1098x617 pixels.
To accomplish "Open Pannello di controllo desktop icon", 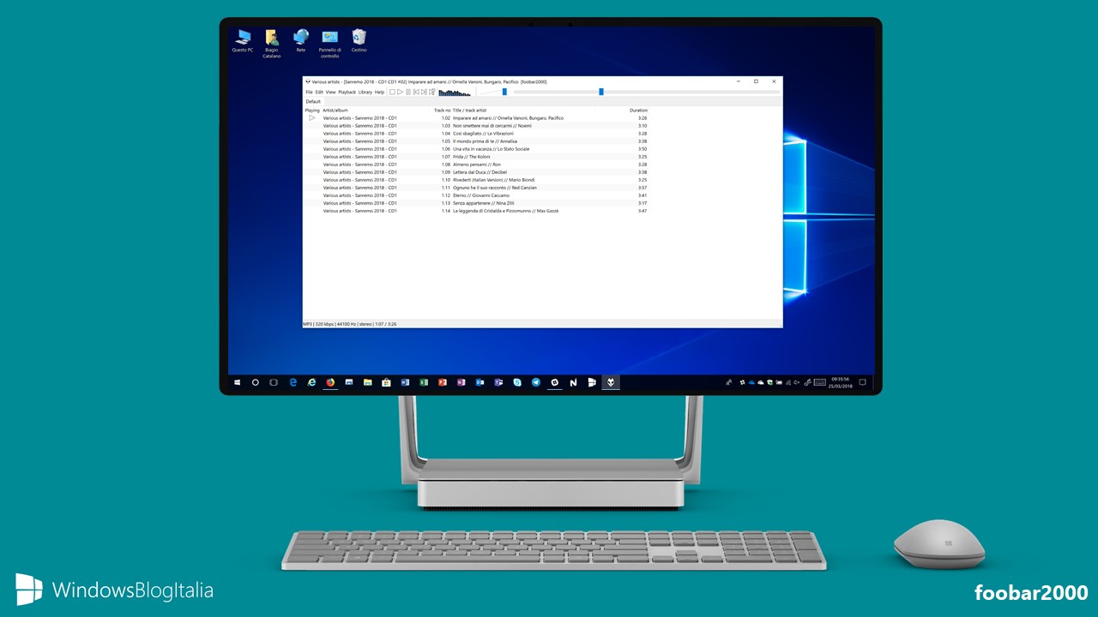I will point(330,44).
